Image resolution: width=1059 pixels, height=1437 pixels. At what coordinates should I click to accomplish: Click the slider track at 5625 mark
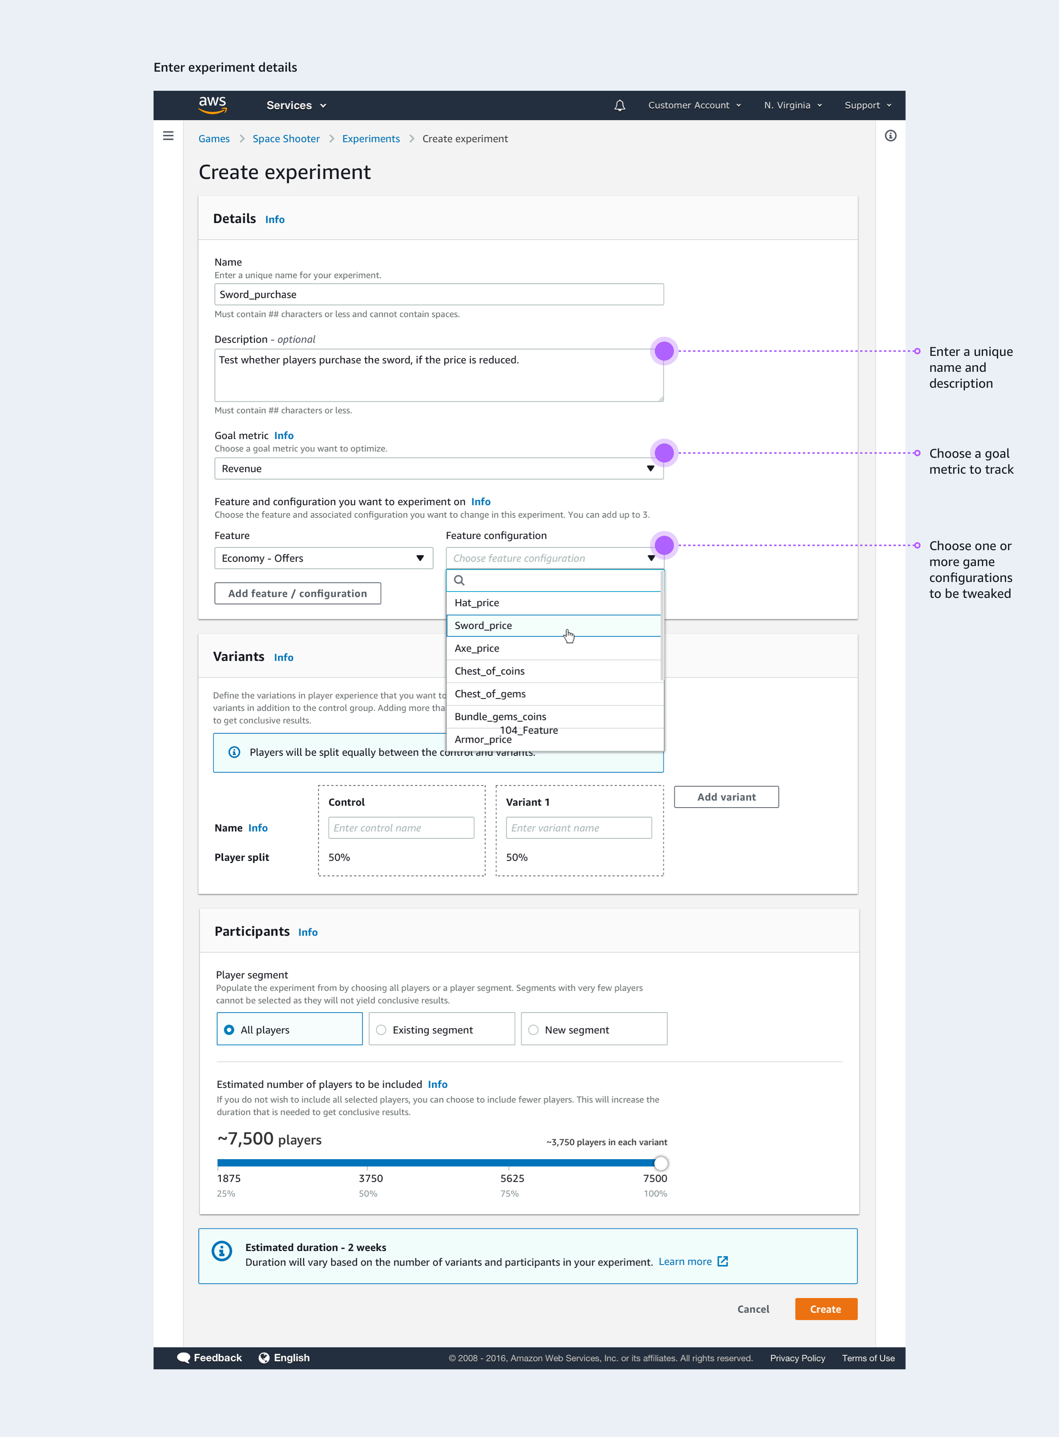(x=509, y=1162)
